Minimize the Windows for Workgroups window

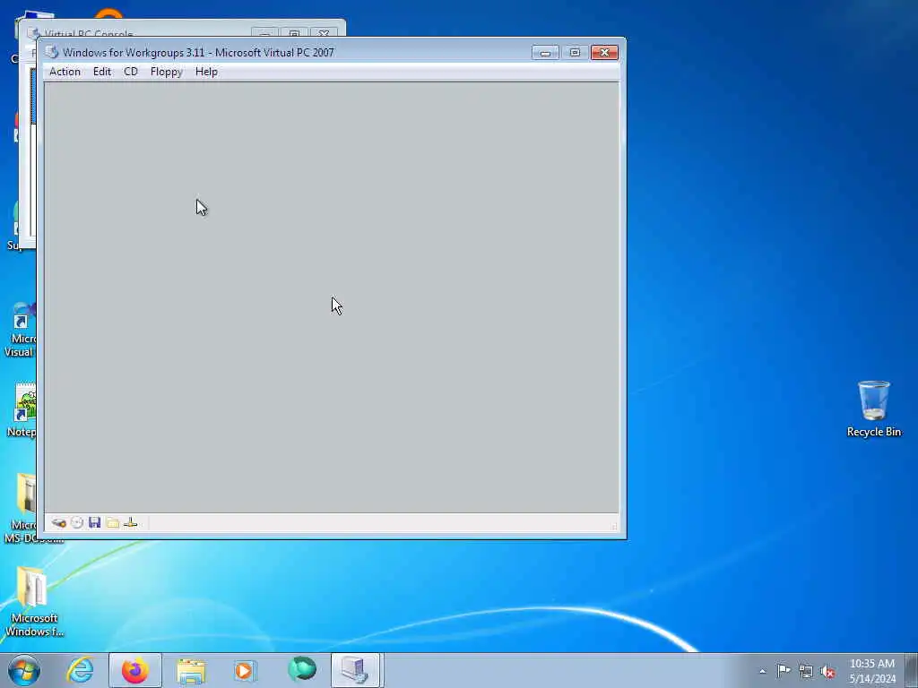click(x=545, y=53)
